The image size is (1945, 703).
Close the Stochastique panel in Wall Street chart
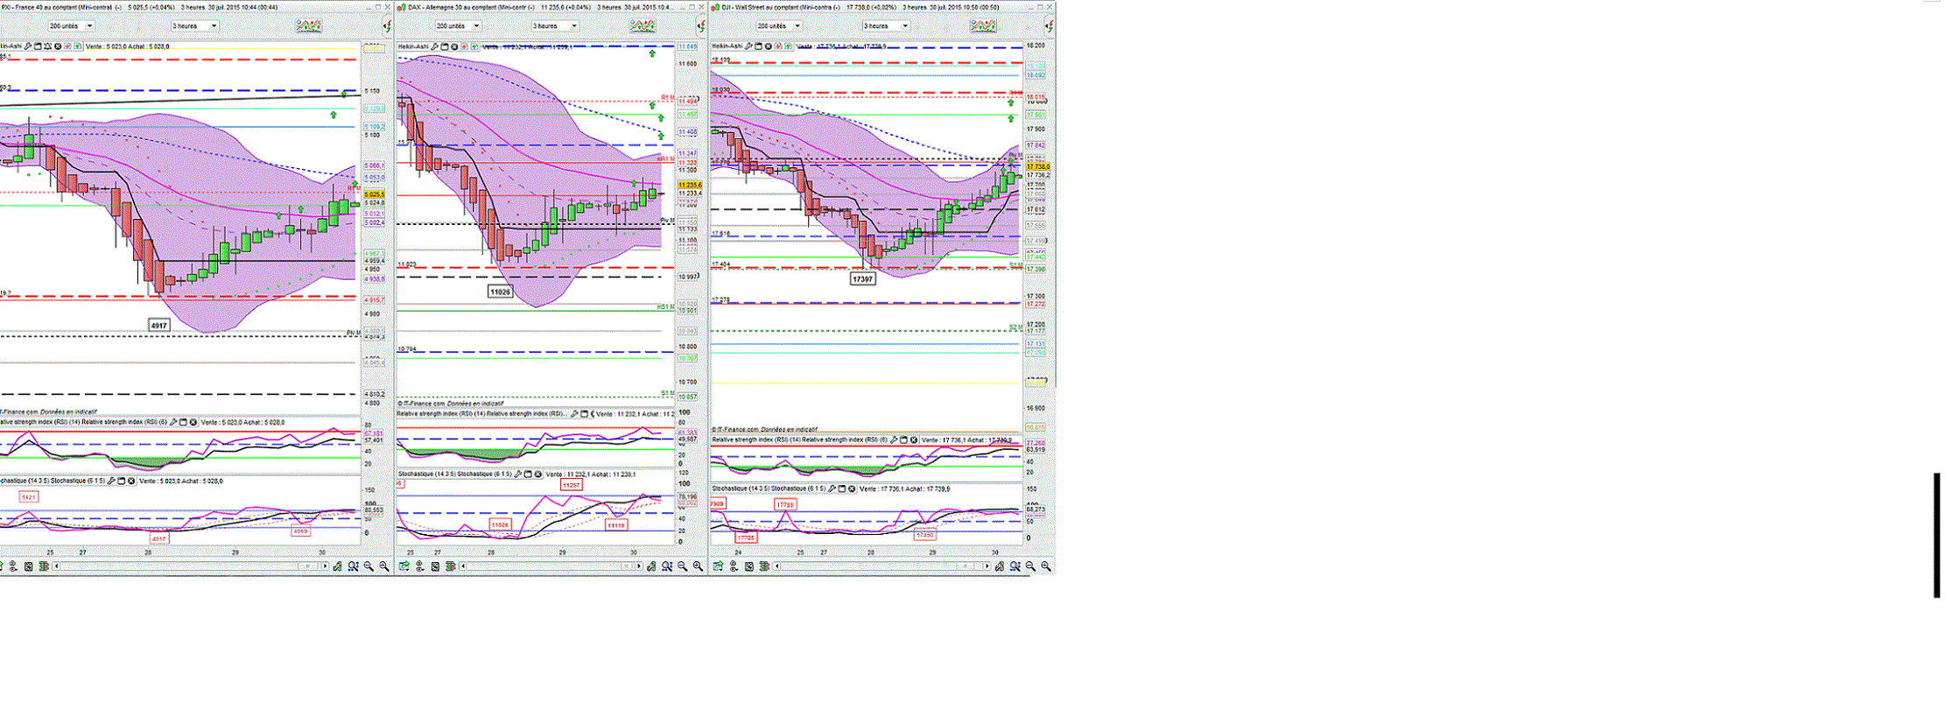click(852, 489)
